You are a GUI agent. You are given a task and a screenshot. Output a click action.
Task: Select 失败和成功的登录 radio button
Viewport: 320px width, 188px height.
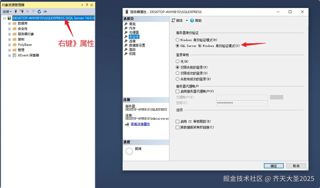click(178, 79)
